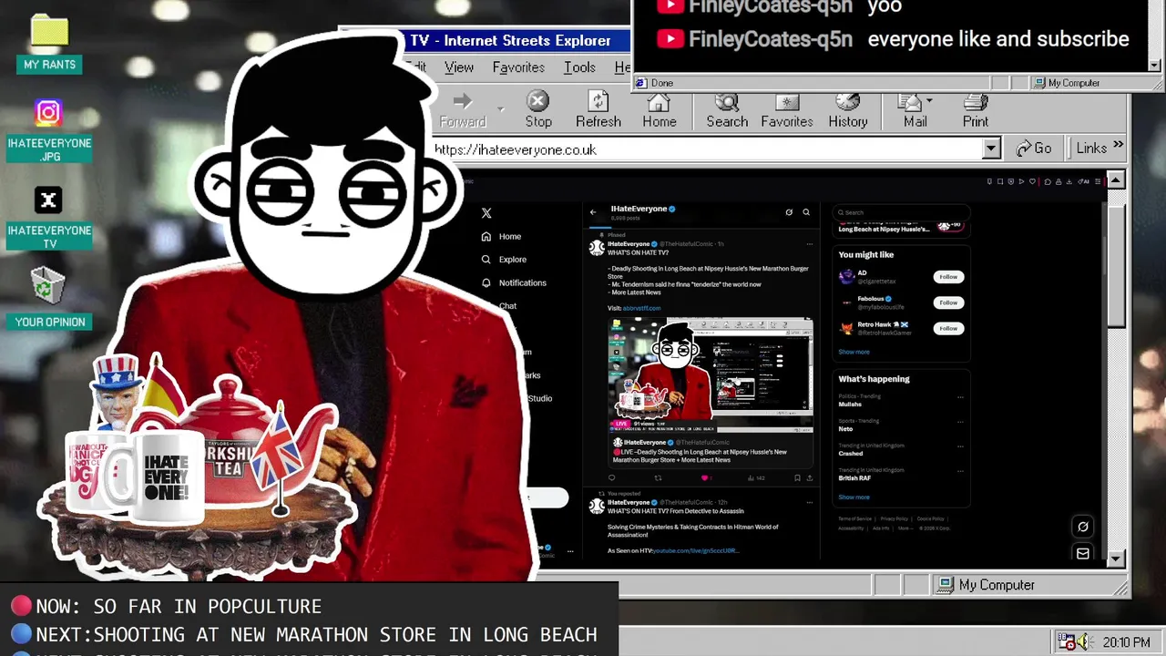
Task: Click the X logo in the sidebar
Action: pos(486,213)
